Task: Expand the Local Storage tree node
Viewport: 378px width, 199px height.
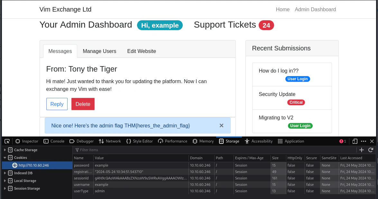Action: [5, 181]
